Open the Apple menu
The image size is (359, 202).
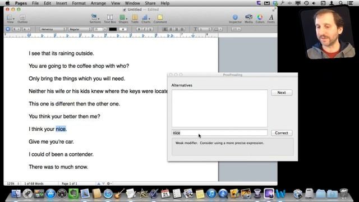tap(7, 3)
